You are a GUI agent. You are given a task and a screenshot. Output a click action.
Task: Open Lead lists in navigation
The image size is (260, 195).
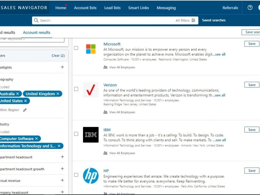(x=112, y=8)
